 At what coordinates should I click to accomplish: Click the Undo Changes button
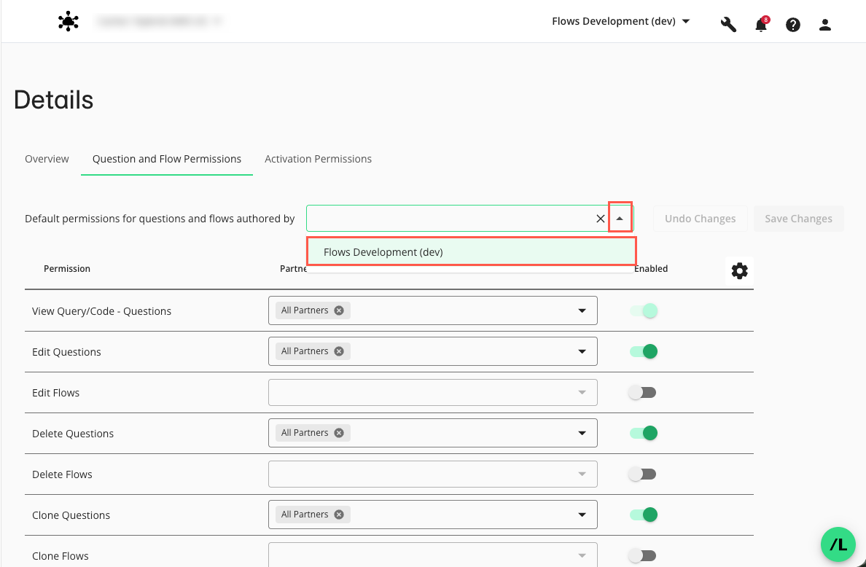[701, 219]
